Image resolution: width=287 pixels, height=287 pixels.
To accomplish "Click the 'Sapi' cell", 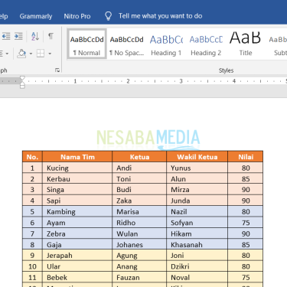I will coord(77,201).
